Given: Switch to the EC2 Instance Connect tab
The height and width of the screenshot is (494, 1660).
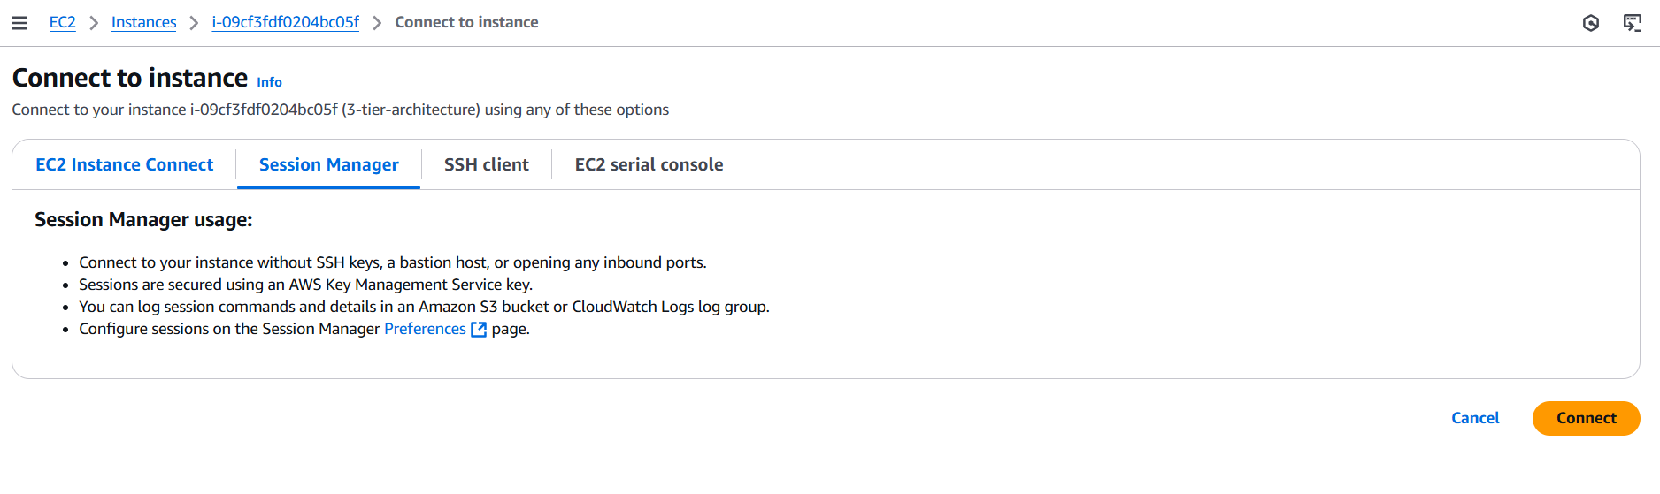Looking at the screenshot, I should (125, 164).
